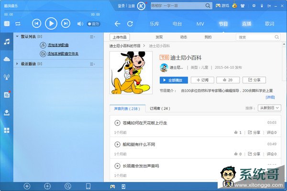This screenshot has width=287, height=191.
Task: Toggle the 音效 sound effect switch
Action: (94, 24)
